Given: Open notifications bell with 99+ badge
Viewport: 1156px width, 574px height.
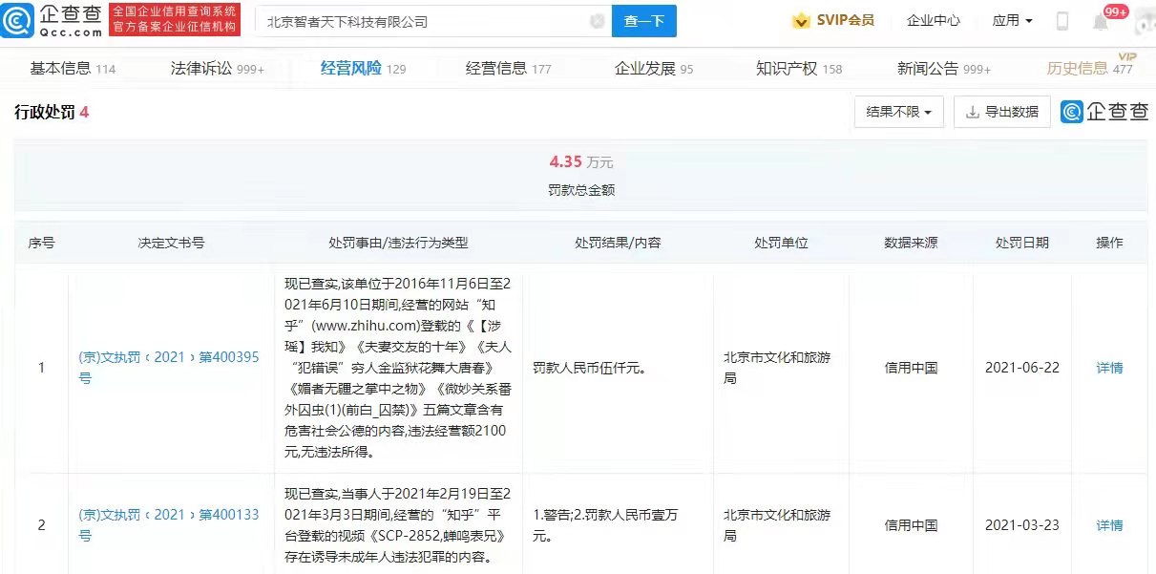Looking at the screenshot, I should coord(1101,21).
